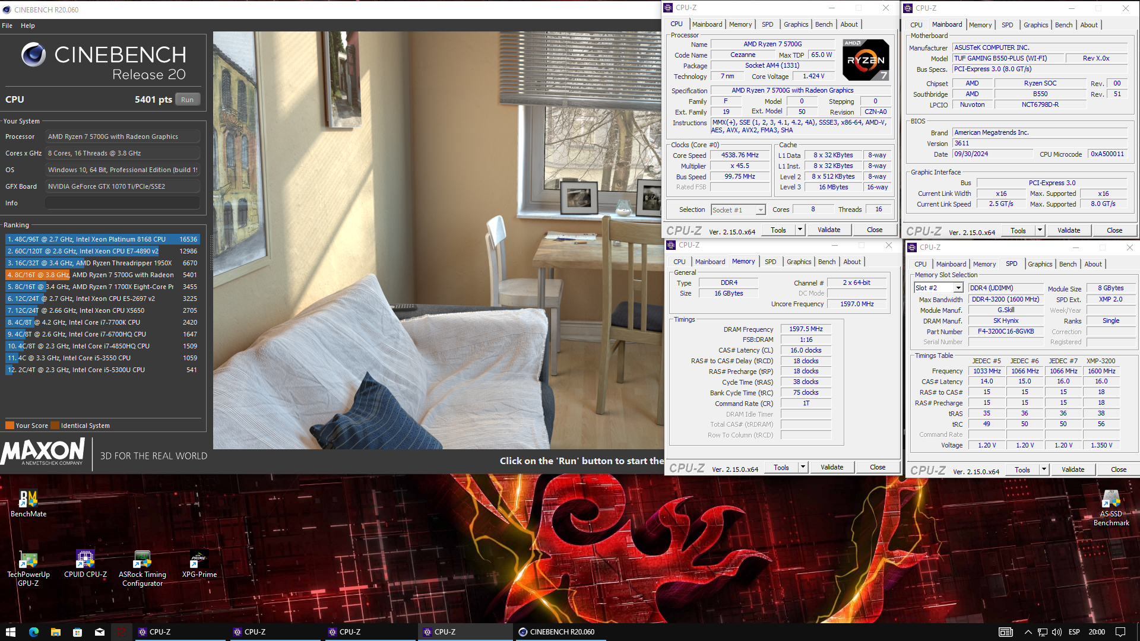Open the Windows Start menu

pyautogui.click(x=10, y=632)
